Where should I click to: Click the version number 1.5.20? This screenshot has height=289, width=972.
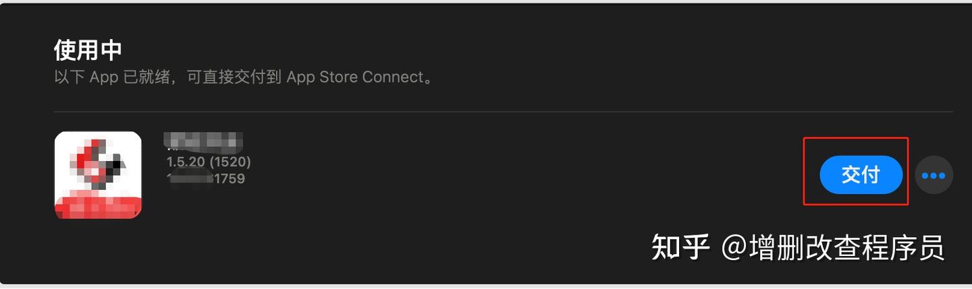186,162
